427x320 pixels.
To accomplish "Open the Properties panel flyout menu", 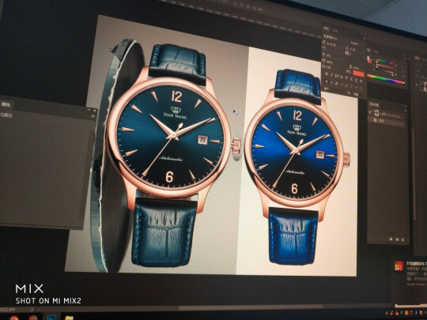I will pos(93,116).
